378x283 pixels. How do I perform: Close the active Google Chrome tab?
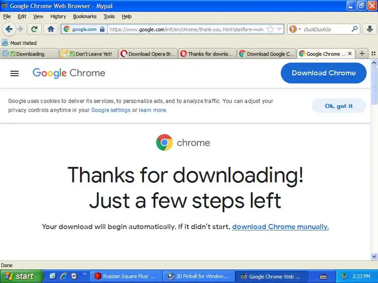[x=350, y=54]
